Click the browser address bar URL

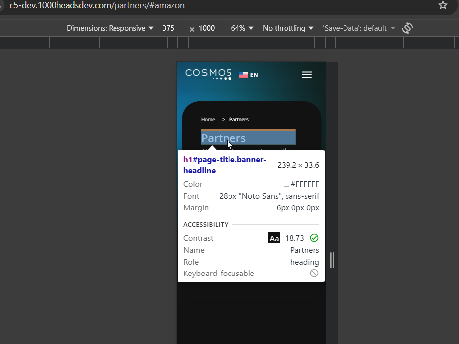pos(97,5)
